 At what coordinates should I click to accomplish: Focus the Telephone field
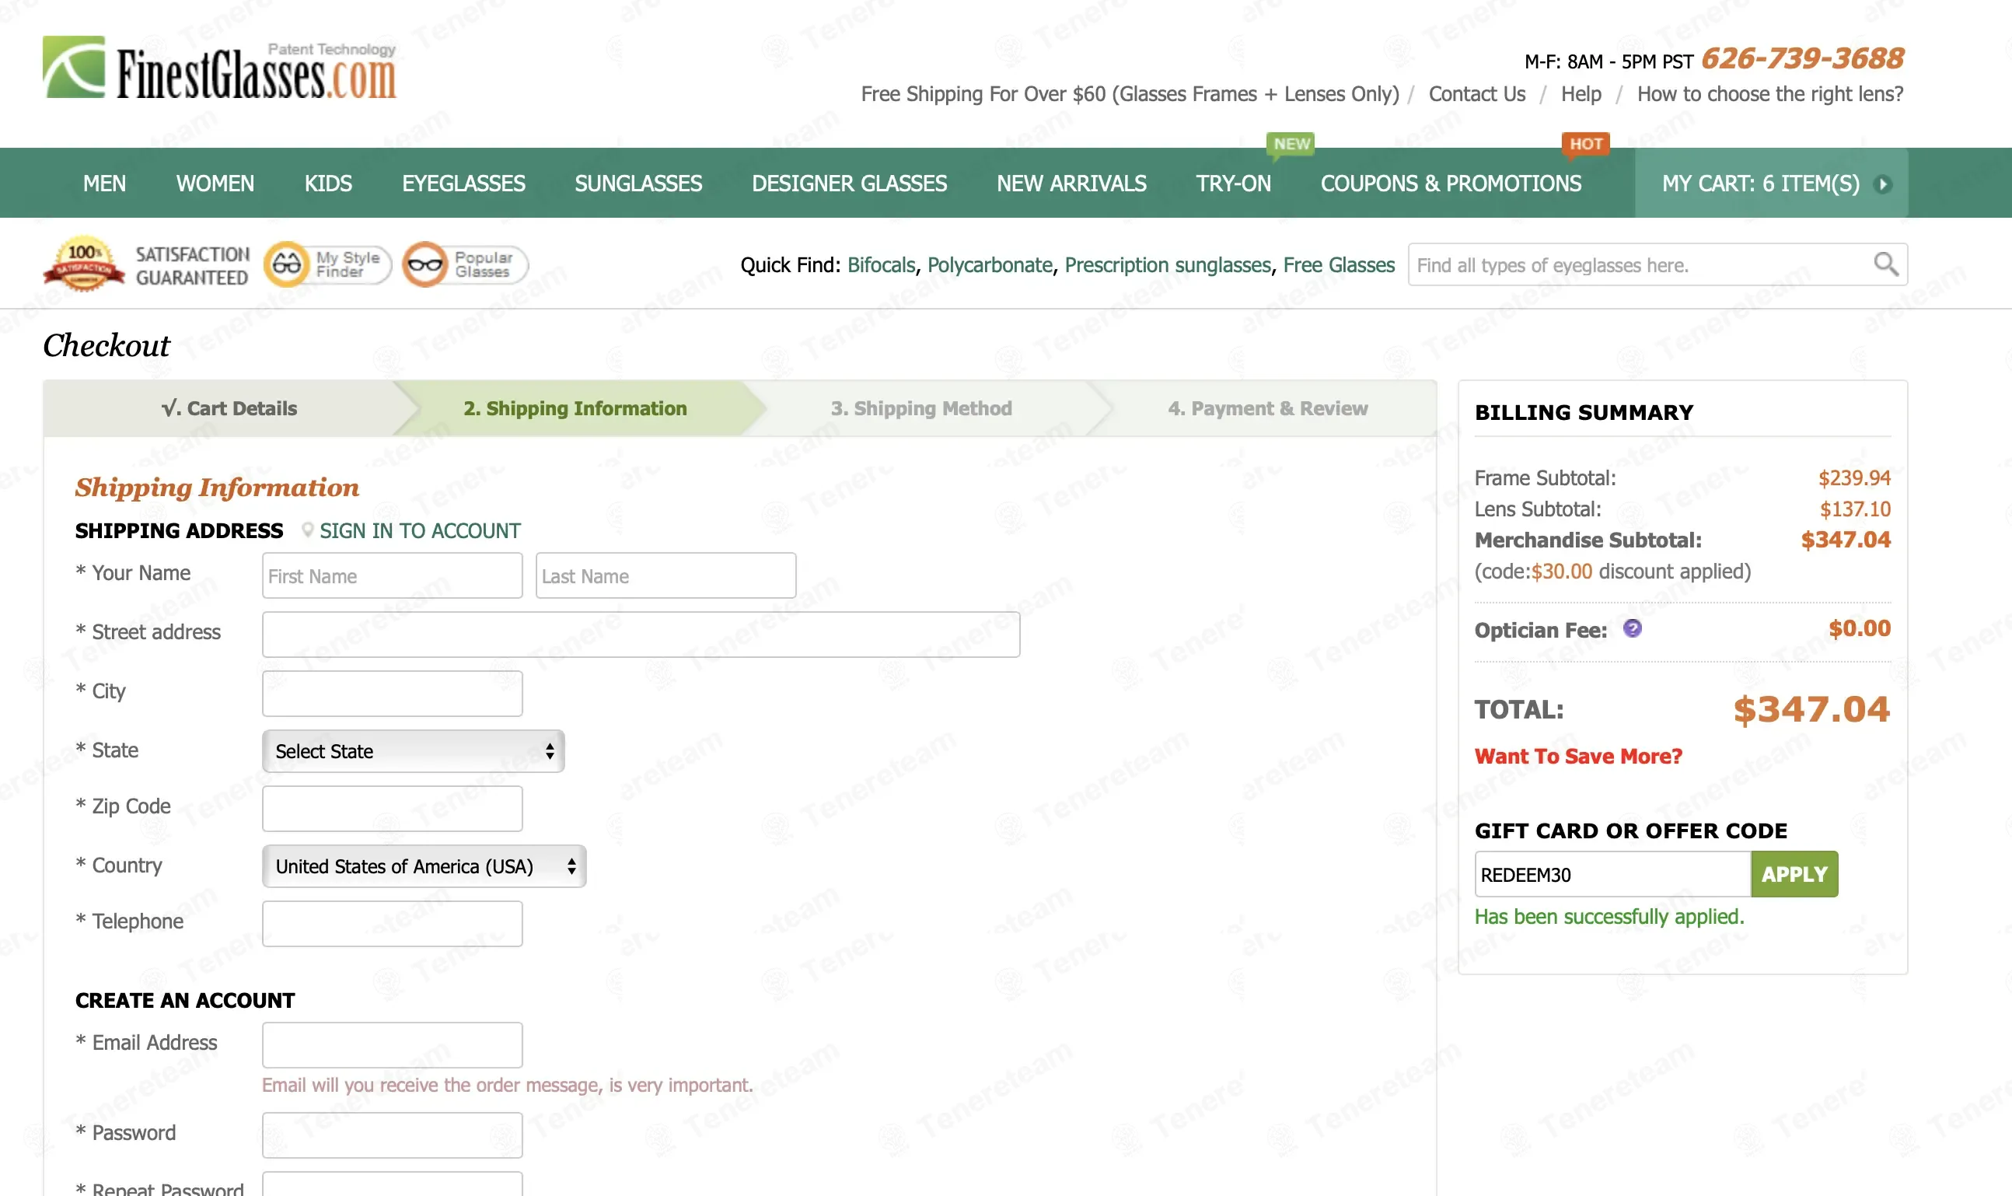tap(393, 924)
